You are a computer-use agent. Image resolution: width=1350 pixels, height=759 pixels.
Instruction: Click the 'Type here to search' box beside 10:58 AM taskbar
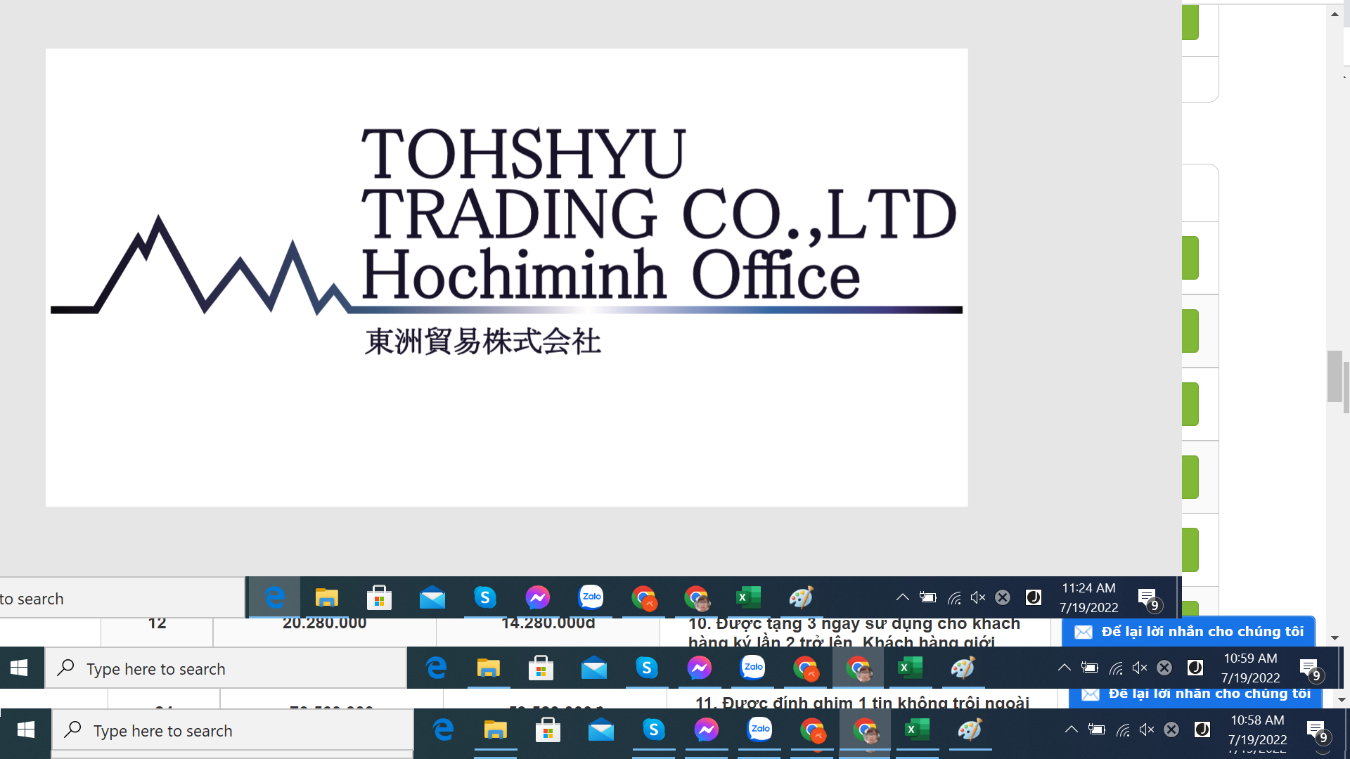pos(233,731)
